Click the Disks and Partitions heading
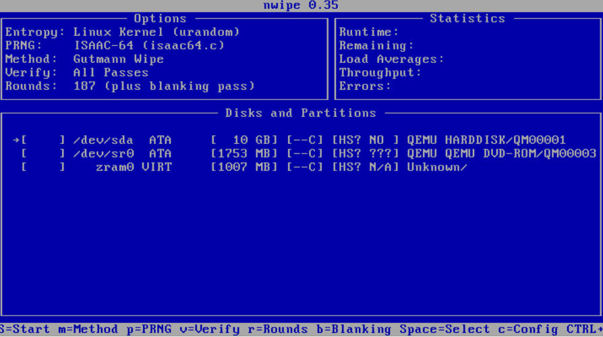The image size is (603, 337). pyautogui.click(x=301, y=113)
